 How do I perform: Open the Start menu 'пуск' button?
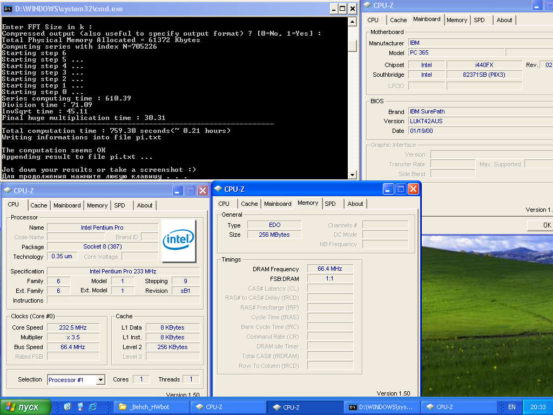pos(26,407)
